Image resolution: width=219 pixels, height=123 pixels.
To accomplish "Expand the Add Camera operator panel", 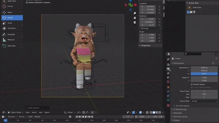I will 37,108.
